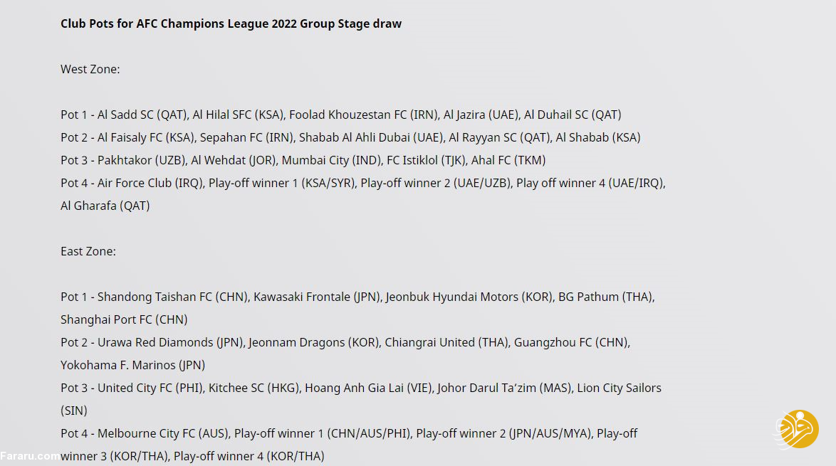Click Air Force Club (IRQ) text
This screenshot has height=466, width=836.
pos(150,183)
